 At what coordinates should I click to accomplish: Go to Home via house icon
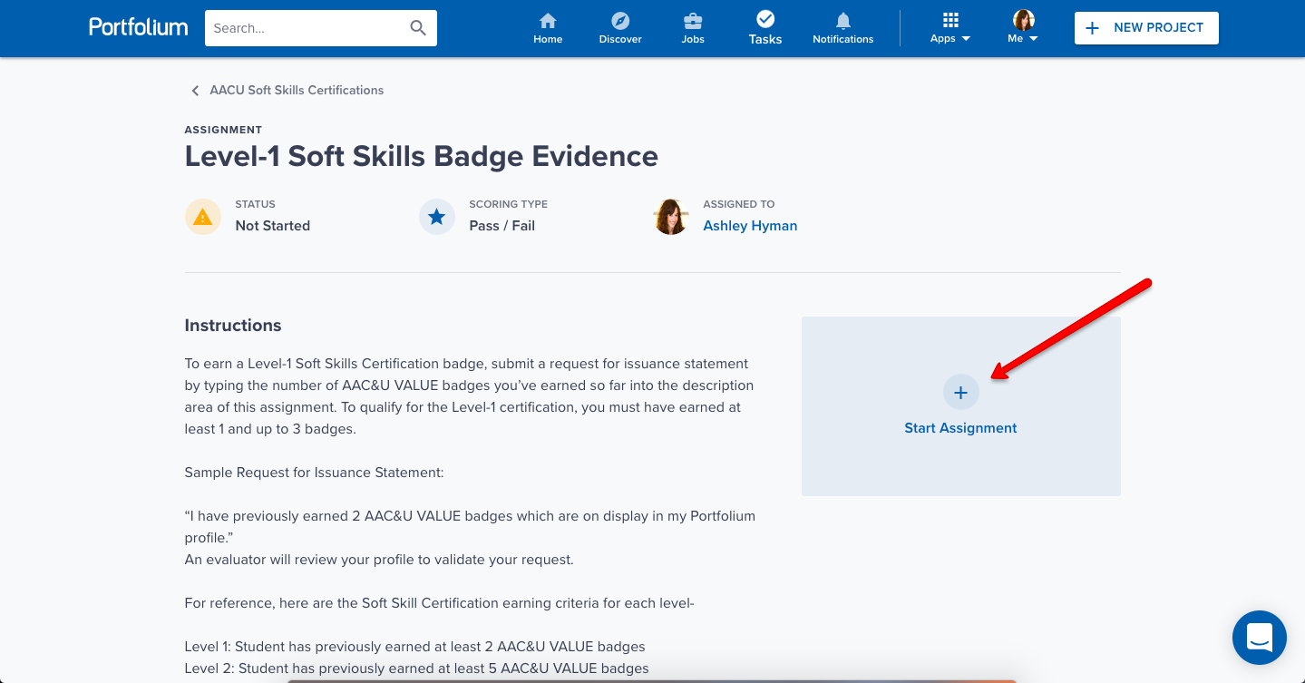click(x=548, y=20)
